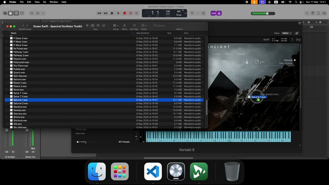
Task: Select Polymorph.wav in Finder list
Action: 104,62
